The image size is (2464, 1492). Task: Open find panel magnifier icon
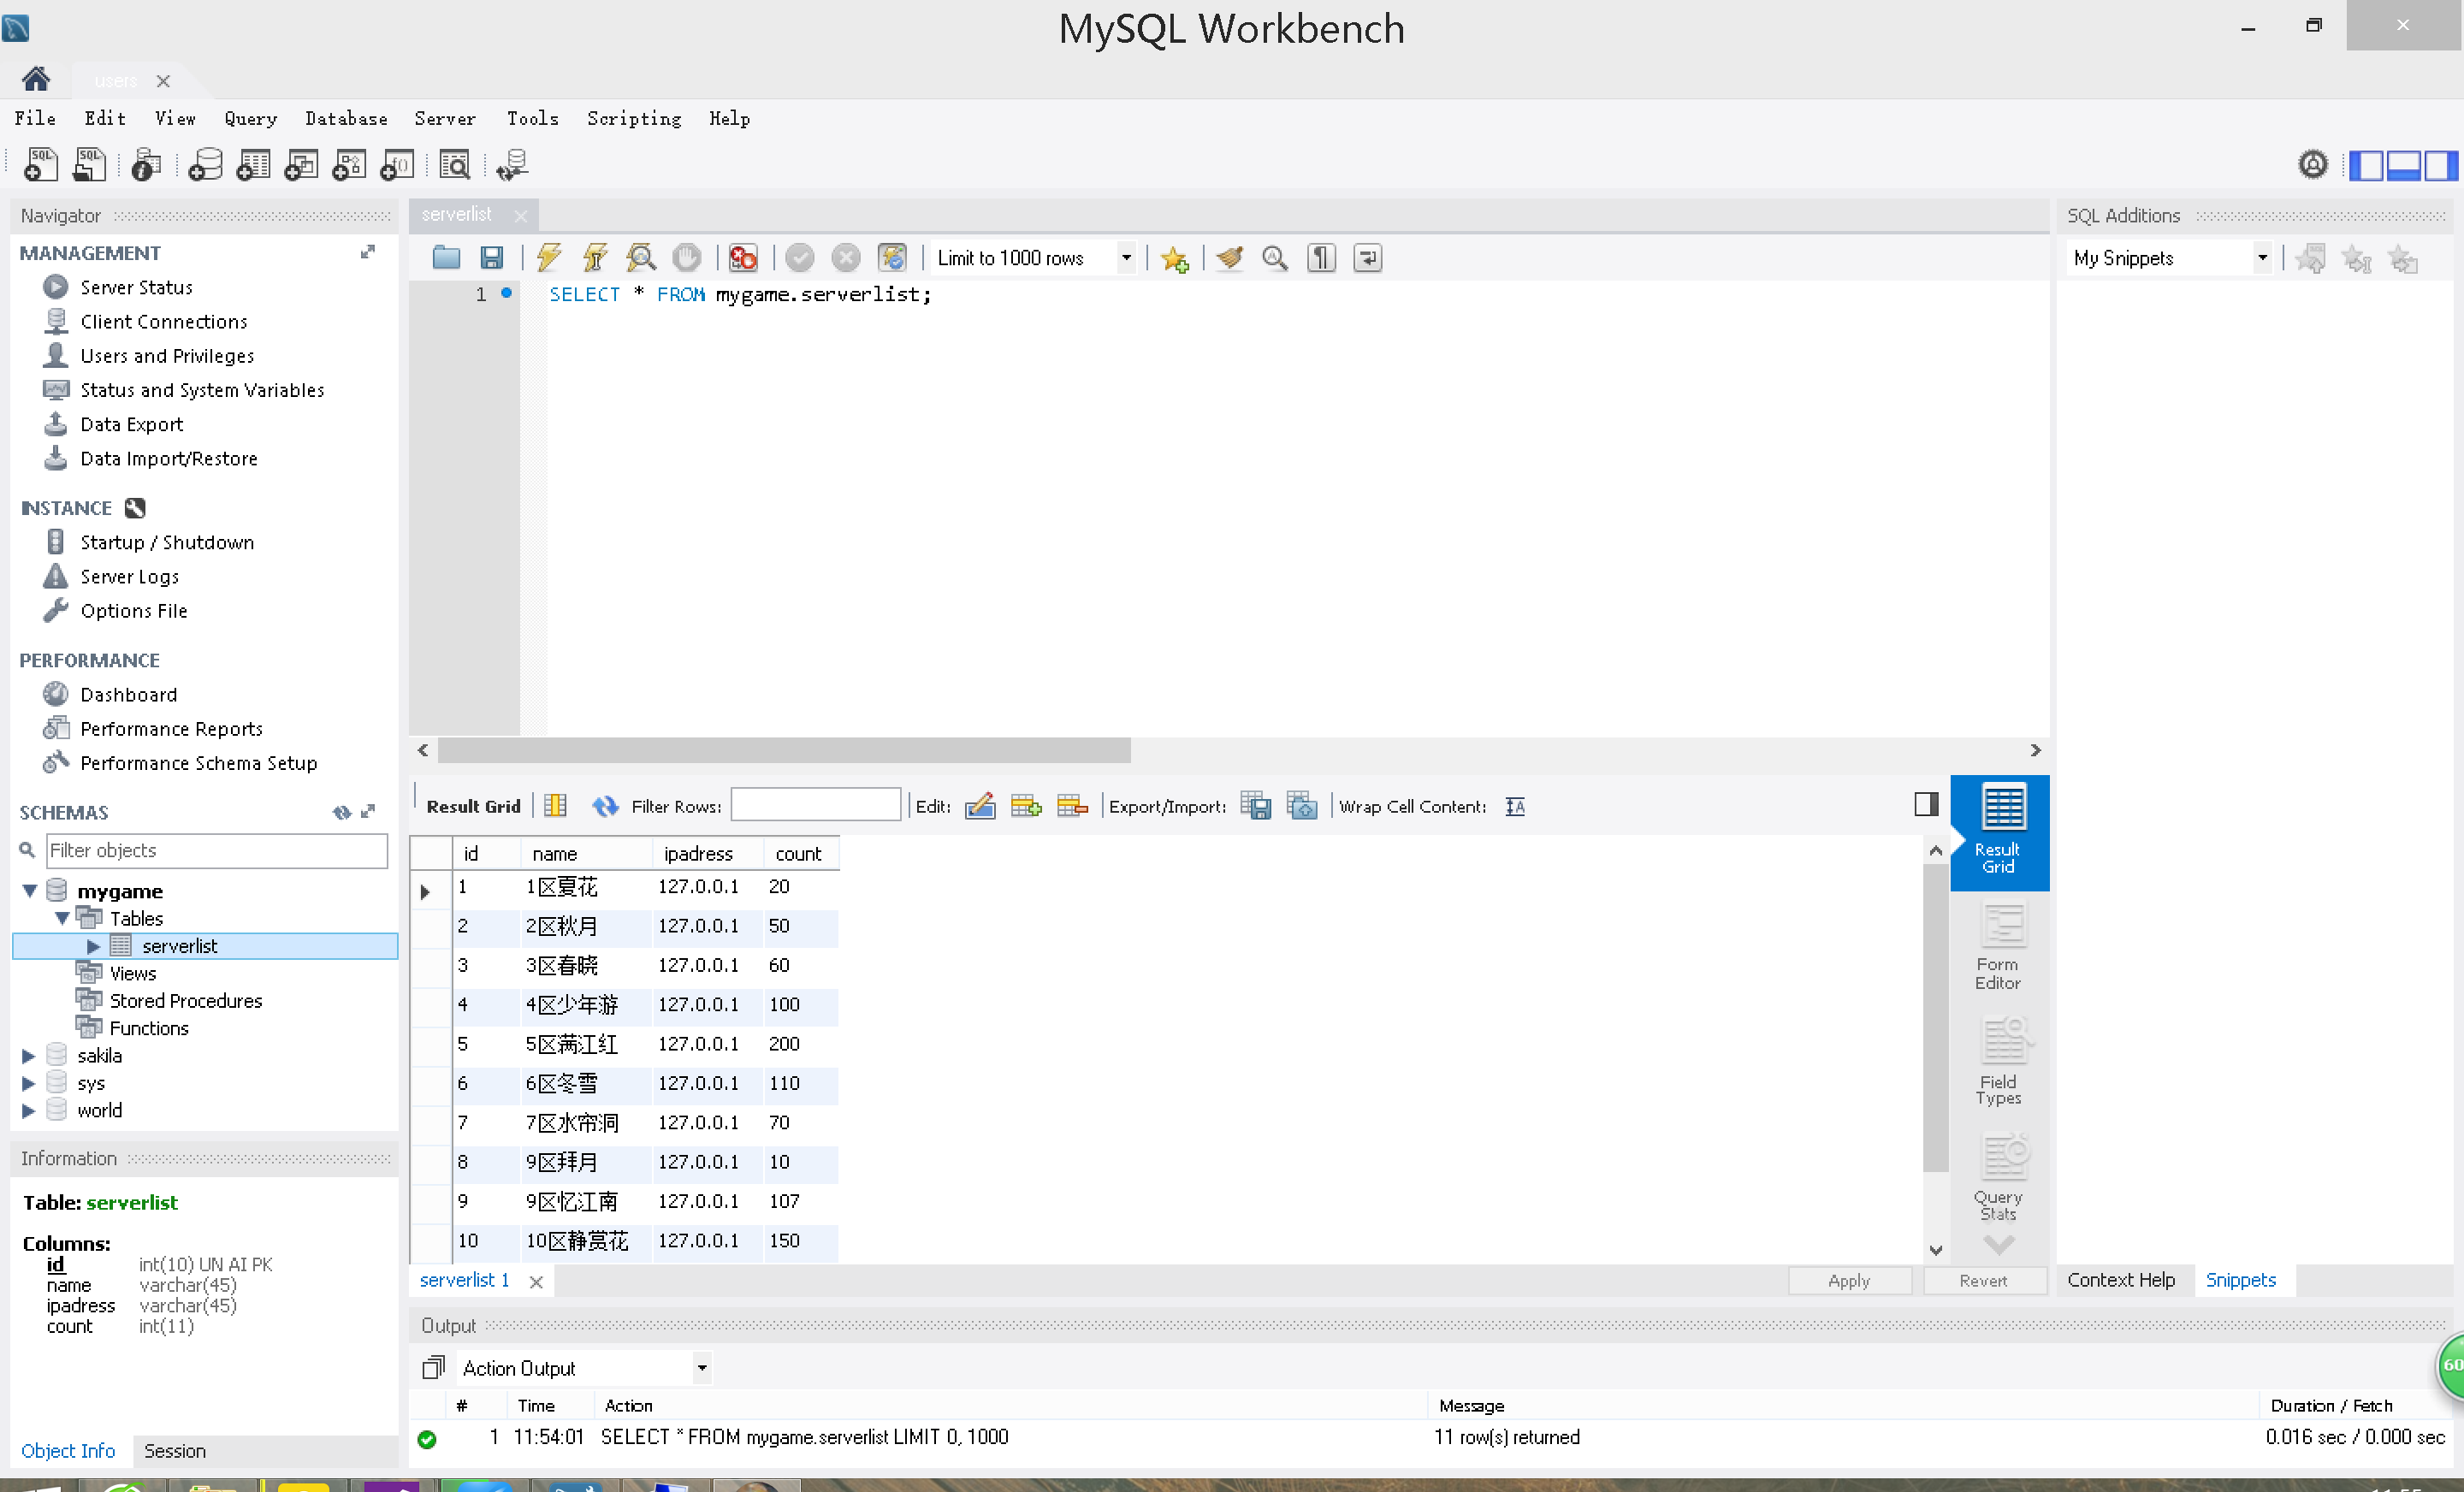[x=1275, y=258]
